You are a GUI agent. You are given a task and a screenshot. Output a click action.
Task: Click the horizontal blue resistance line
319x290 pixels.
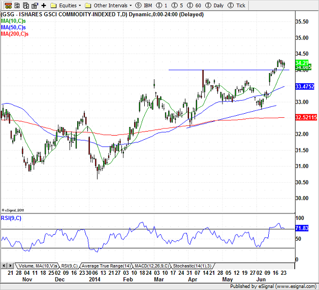[x=229, y=70]
